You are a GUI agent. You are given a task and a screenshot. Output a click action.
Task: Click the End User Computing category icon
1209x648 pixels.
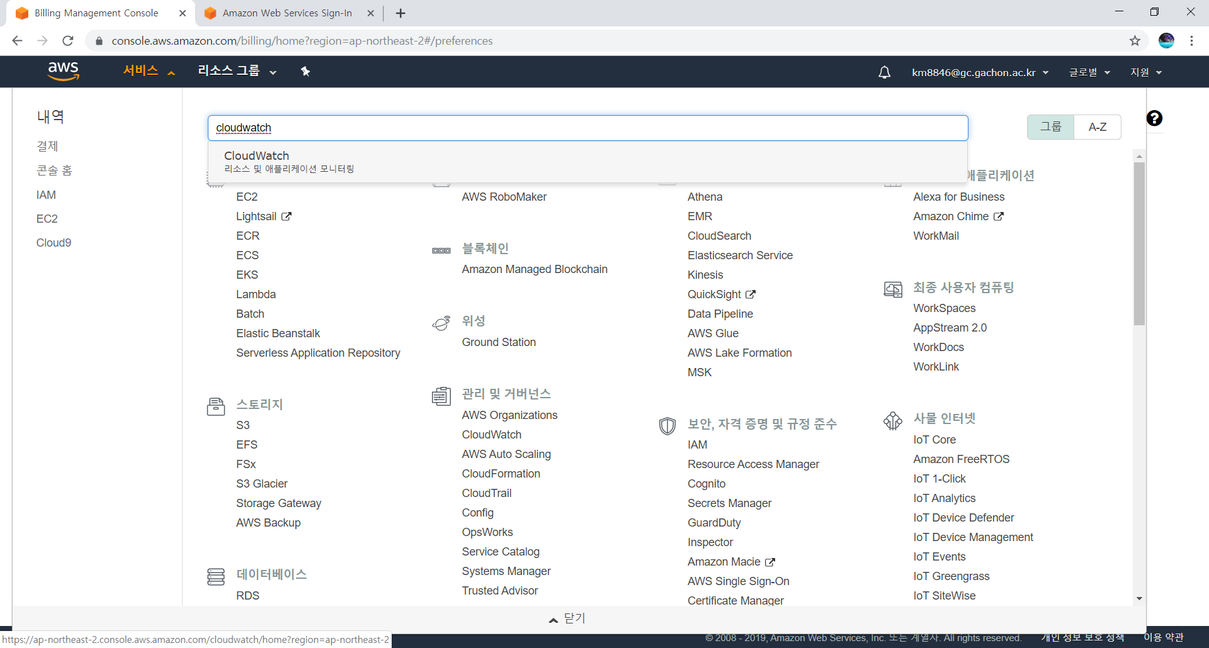point(893,289)
